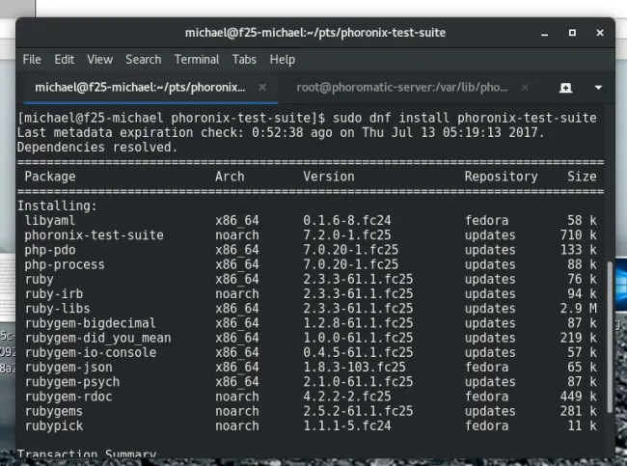Click the 'ruby-libs' package name
Screen dimensions: 627x466
pos(57,309)
